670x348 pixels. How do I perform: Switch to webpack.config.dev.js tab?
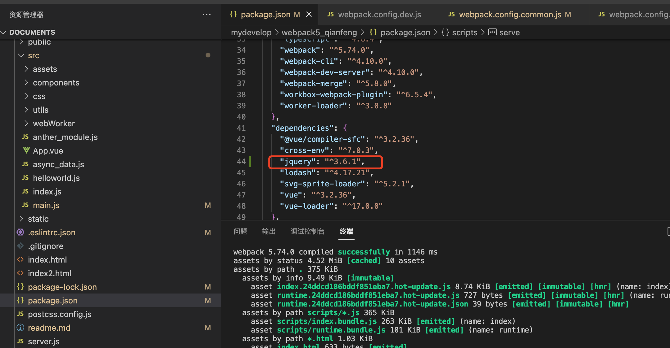coord(379,15)
